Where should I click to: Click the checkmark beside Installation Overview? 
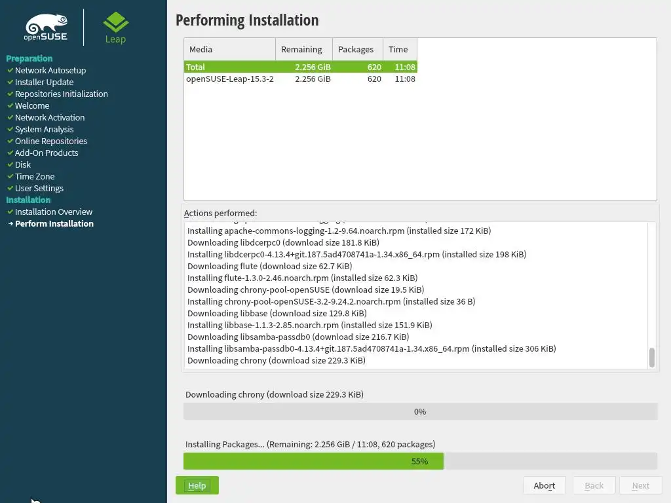(x=10, y=212)
